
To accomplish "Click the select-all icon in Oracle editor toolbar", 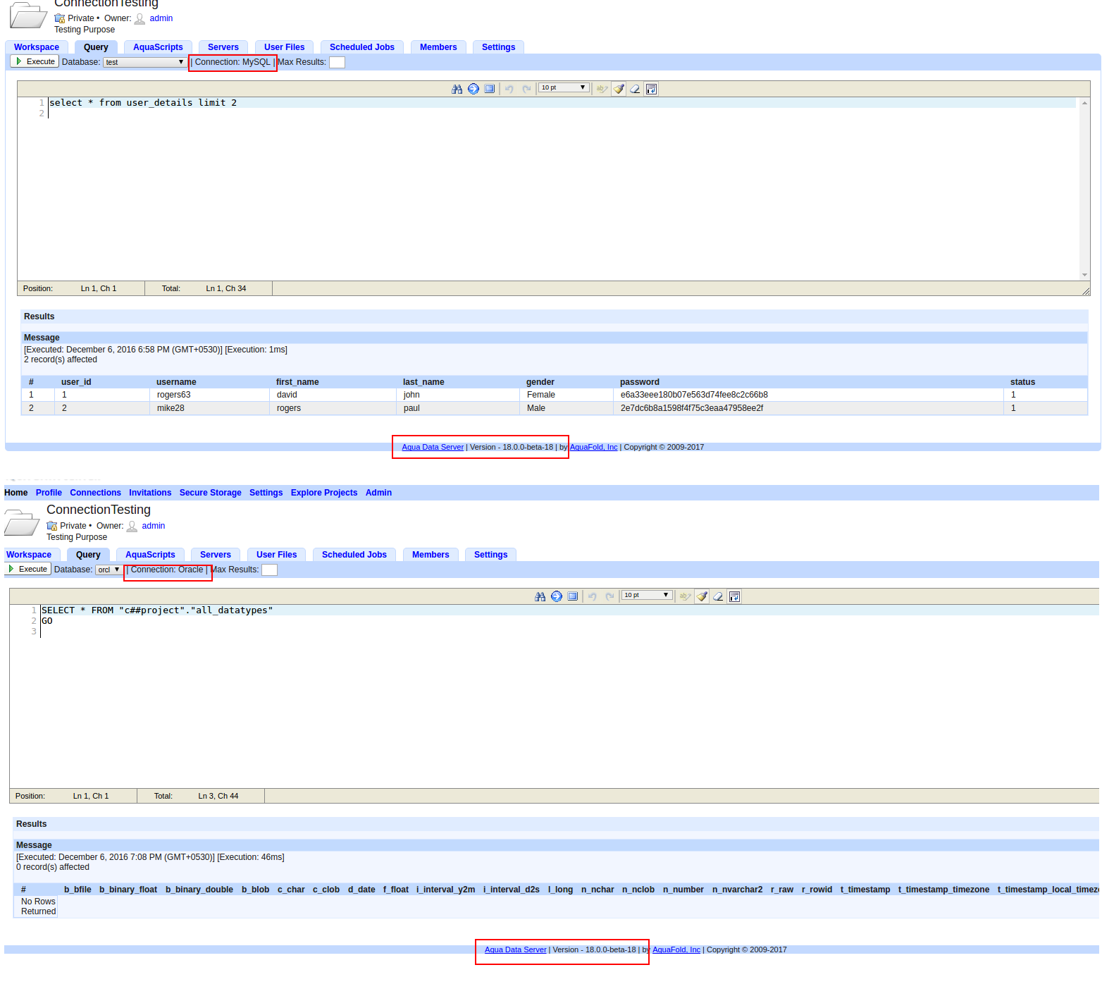I will tap(573, 596).
